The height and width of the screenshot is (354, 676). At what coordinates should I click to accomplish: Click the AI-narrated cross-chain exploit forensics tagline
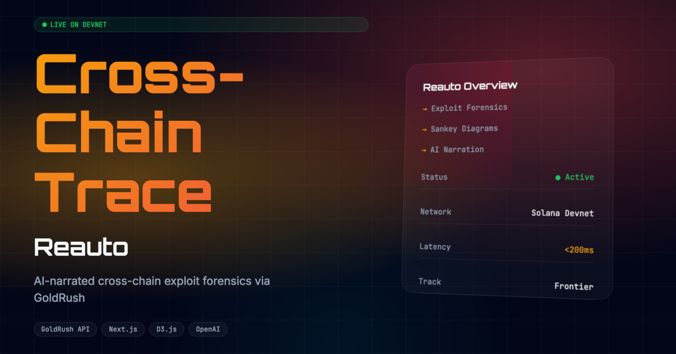click(x=152, y=289)
